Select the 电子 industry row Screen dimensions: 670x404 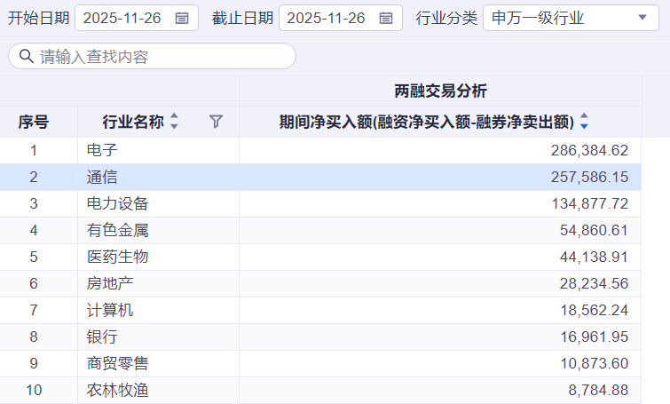[320, 150]
